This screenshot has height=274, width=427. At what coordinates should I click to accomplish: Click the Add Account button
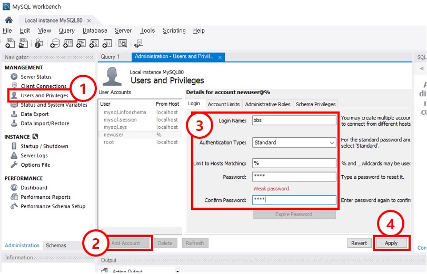pos(128,243)
